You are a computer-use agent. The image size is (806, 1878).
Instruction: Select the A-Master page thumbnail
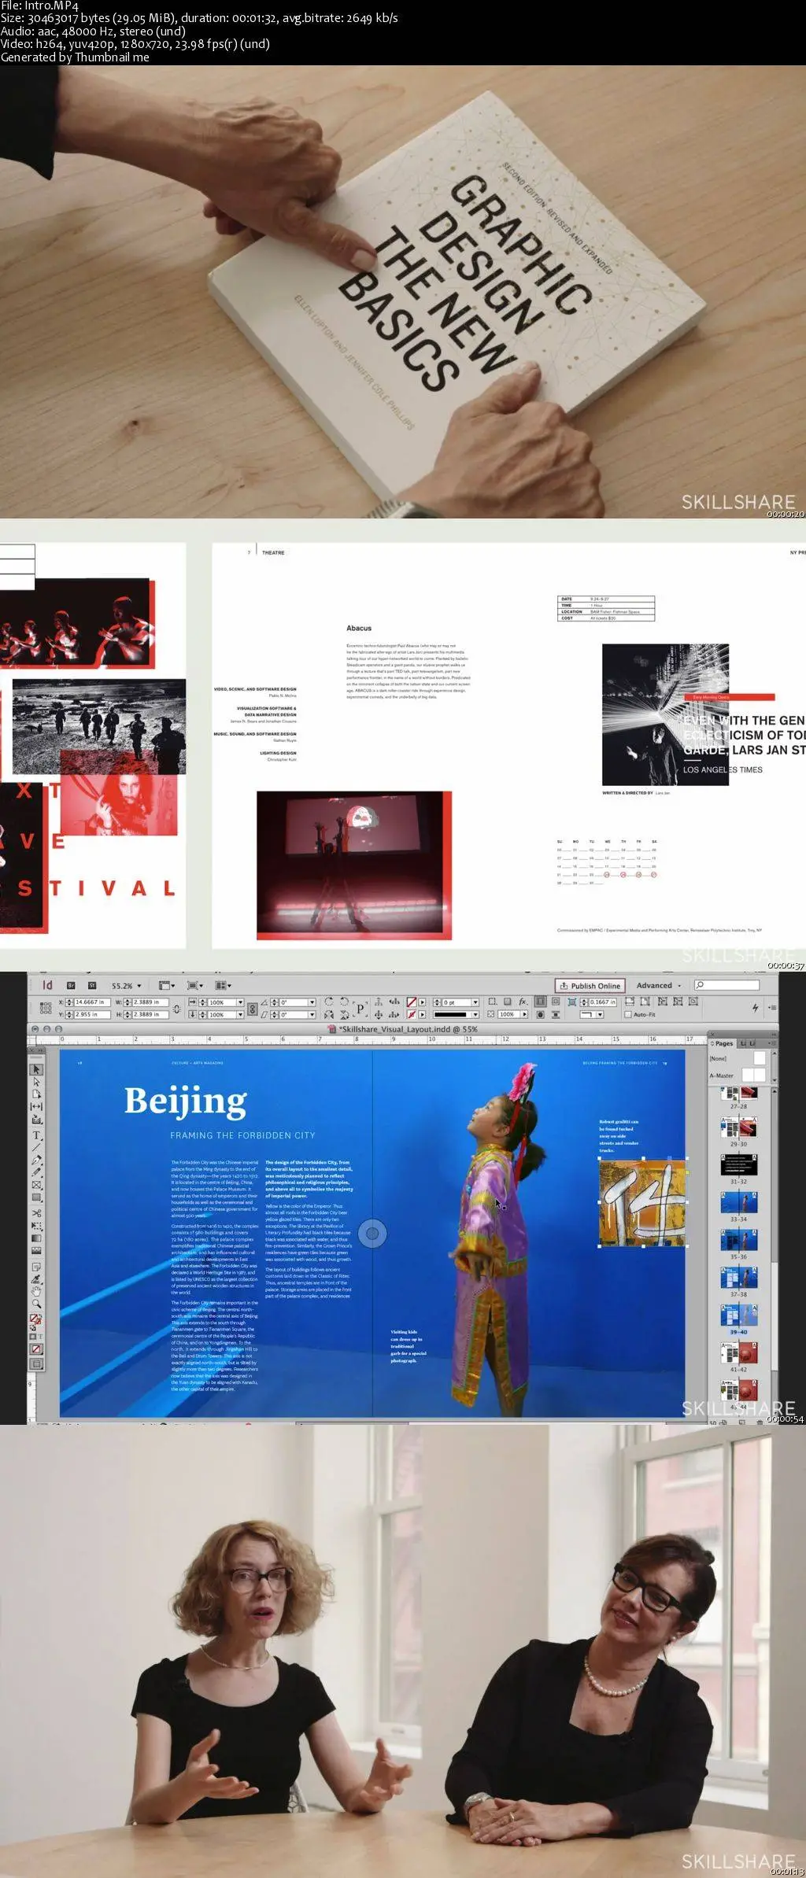tap(754, 1075)
